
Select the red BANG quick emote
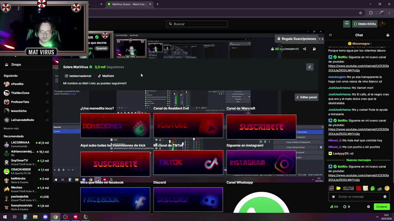pyautogui.click(x=359, y=188)
